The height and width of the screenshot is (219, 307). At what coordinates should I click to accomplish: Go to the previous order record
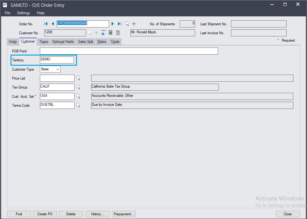coord(53,24)
